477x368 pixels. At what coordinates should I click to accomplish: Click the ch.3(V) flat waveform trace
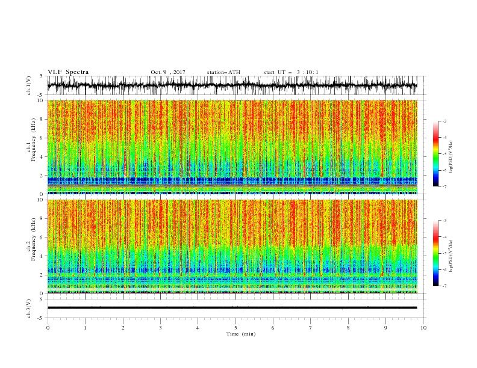pyautogui.click(x=232, y=308)
